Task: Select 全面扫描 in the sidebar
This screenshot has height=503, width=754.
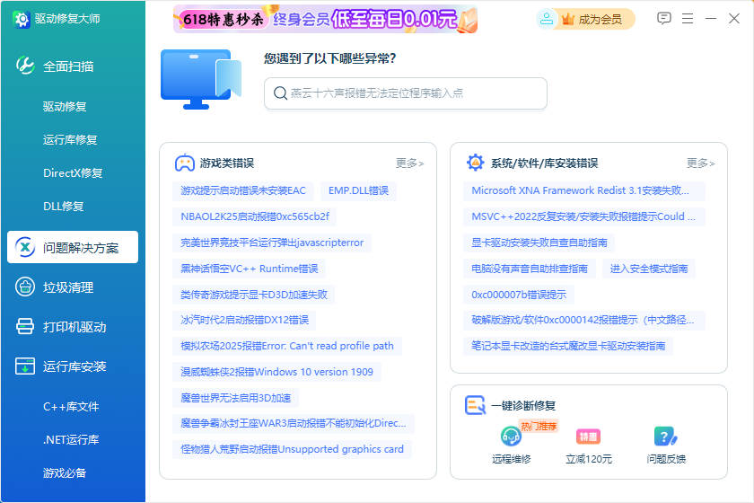Action: coord(68,66)
